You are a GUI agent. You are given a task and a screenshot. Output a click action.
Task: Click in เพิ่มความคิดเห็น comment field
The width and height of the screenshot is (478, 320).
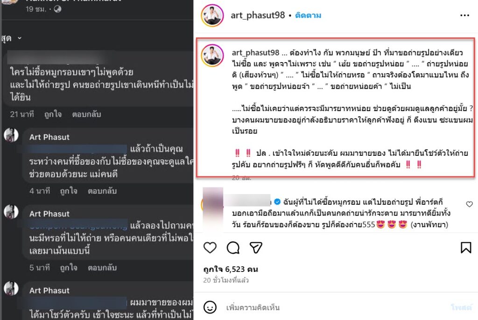335,307
